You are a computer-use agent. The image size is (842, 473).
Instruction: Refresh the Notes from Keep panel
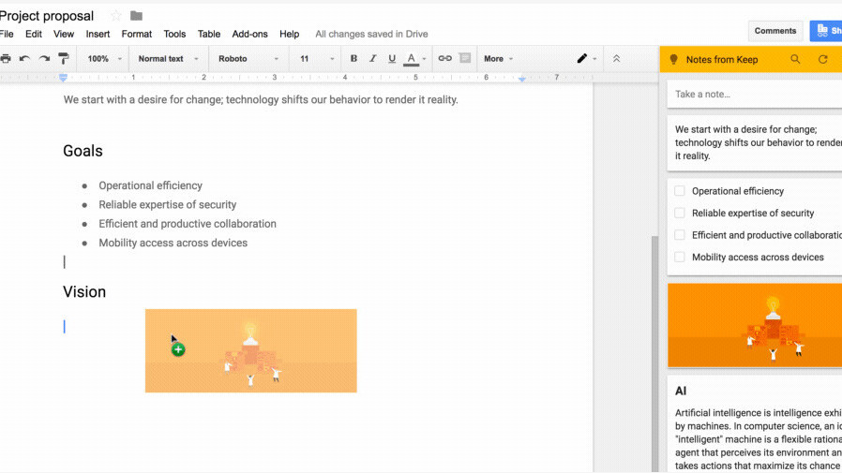tap(823, 59)
